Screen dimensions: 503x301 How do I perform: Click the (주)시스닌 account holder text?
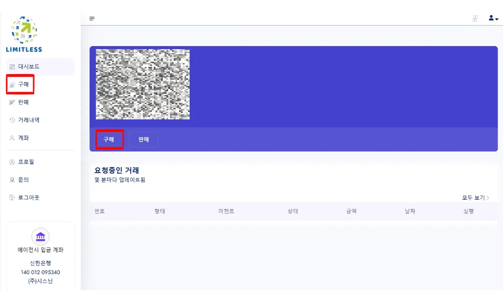(40, 281)
